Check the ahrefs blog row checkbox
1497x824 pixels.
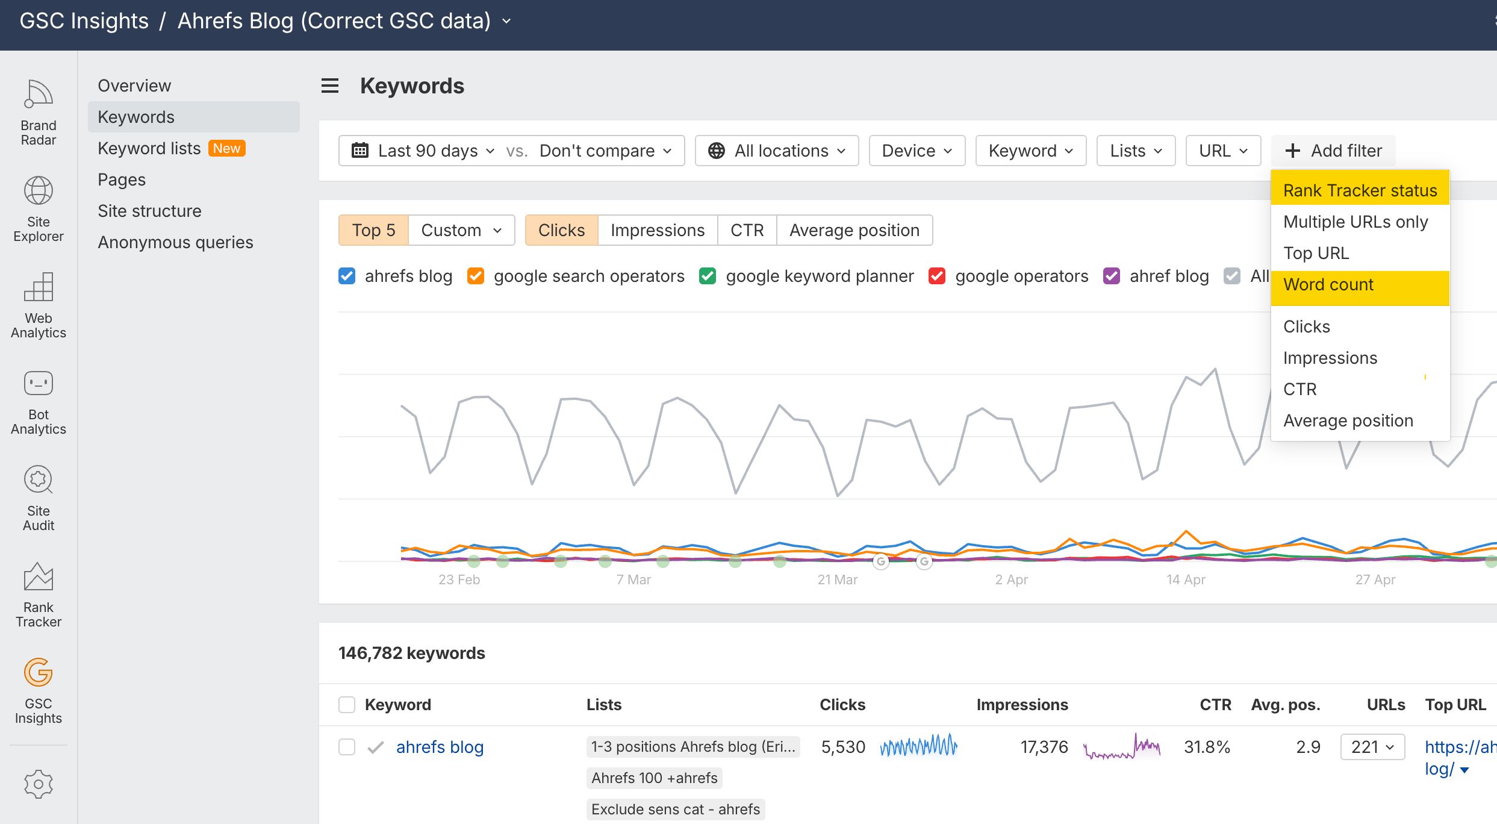347,747
